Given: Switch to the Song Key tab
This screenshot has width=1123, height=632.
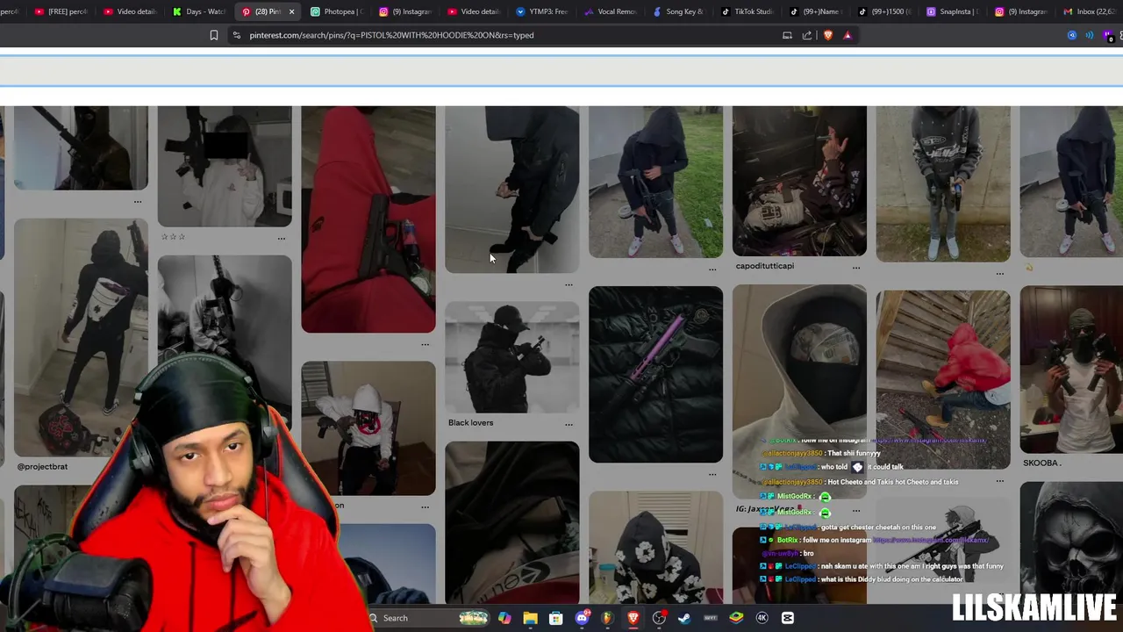Looking at the screenshot, I should tap(679, 11).
